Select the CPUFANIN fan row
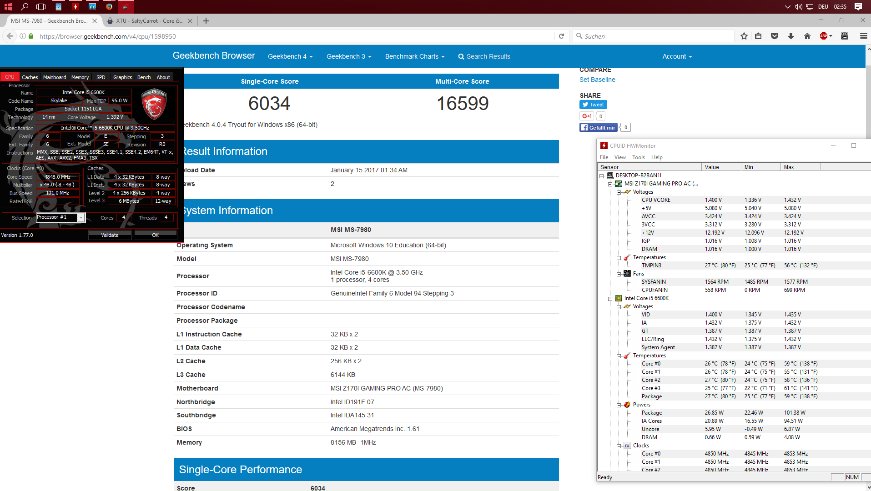Image resolution: width=871 pixels, height=491 pixels. tap(755, 290)
